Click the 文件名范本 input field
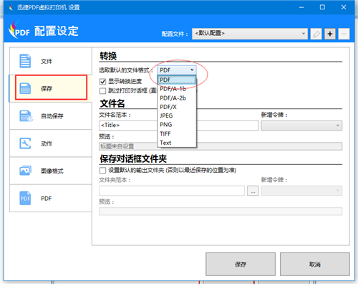 click(179, 126)
